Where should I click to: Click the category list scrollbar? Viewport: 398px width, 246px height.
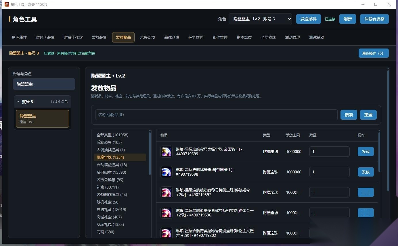coord(150,153)
